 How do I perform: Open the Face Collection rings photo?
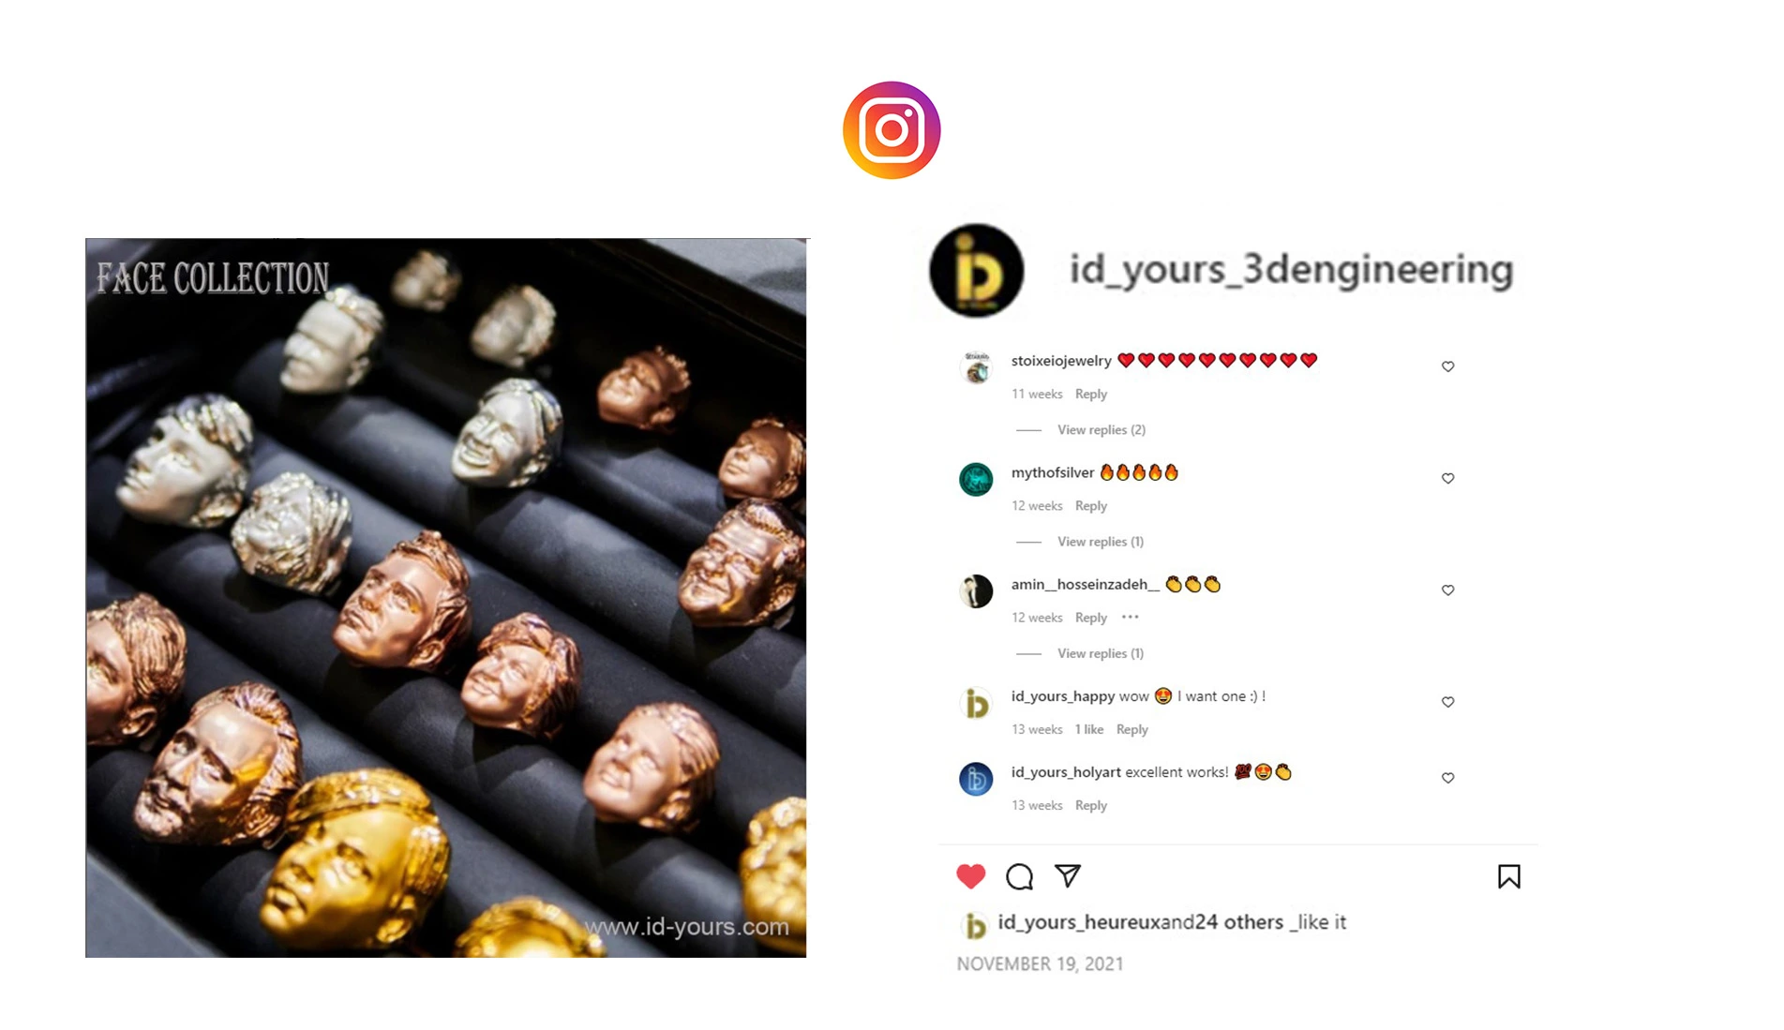click(x=446, y=598)
